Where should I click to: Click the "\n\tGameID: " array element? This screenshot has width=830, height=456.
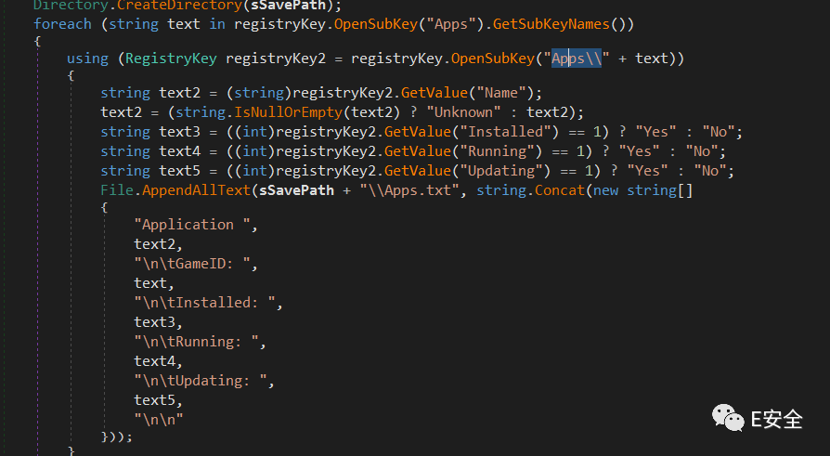tap(192, 264)
